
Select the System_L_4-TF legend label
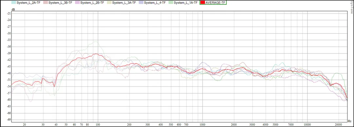(155, 3)
